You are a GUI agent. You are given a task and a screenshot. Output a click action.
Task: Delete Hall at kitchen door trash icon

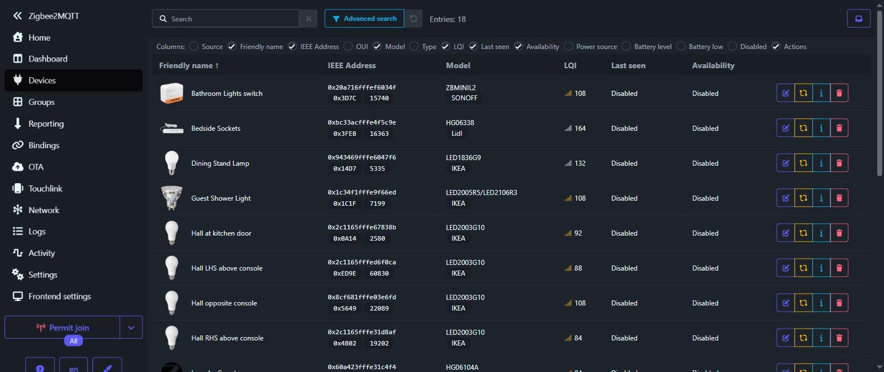click(839, 233)
